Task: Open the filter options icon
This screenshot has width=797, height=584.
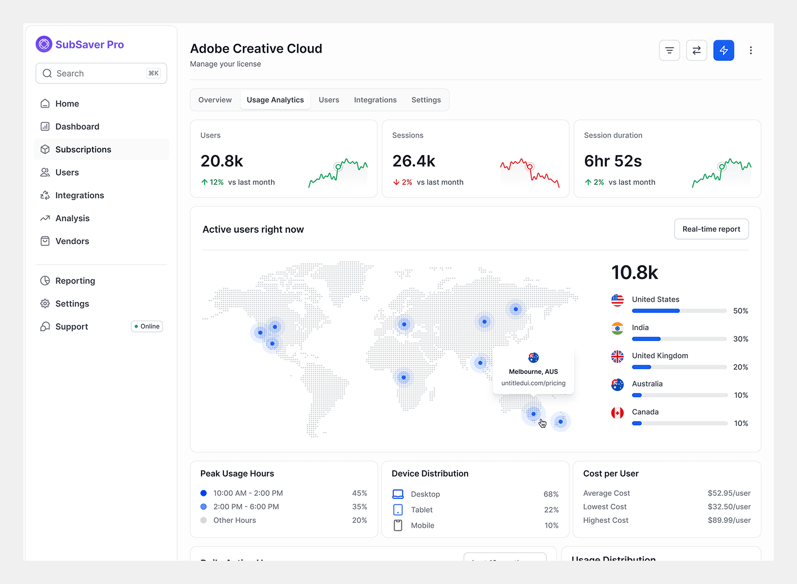Action: pos(669,50)
